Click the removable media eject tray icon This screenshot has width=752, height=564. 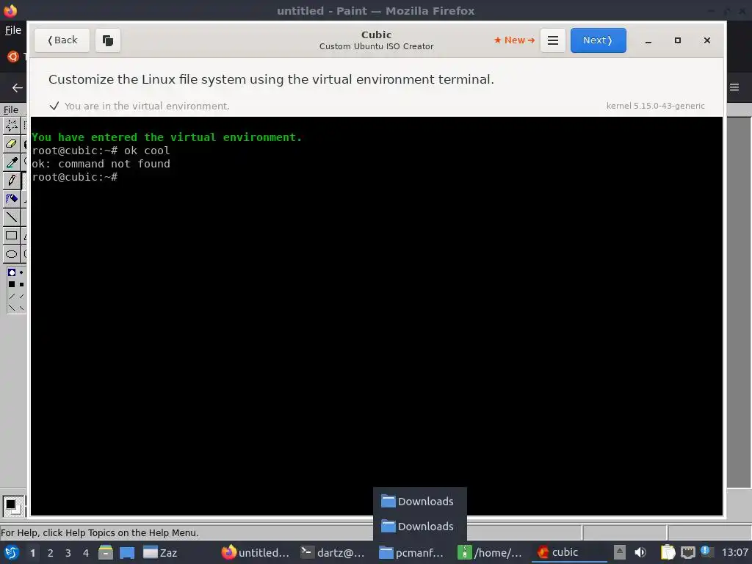(x=620, y=552)
